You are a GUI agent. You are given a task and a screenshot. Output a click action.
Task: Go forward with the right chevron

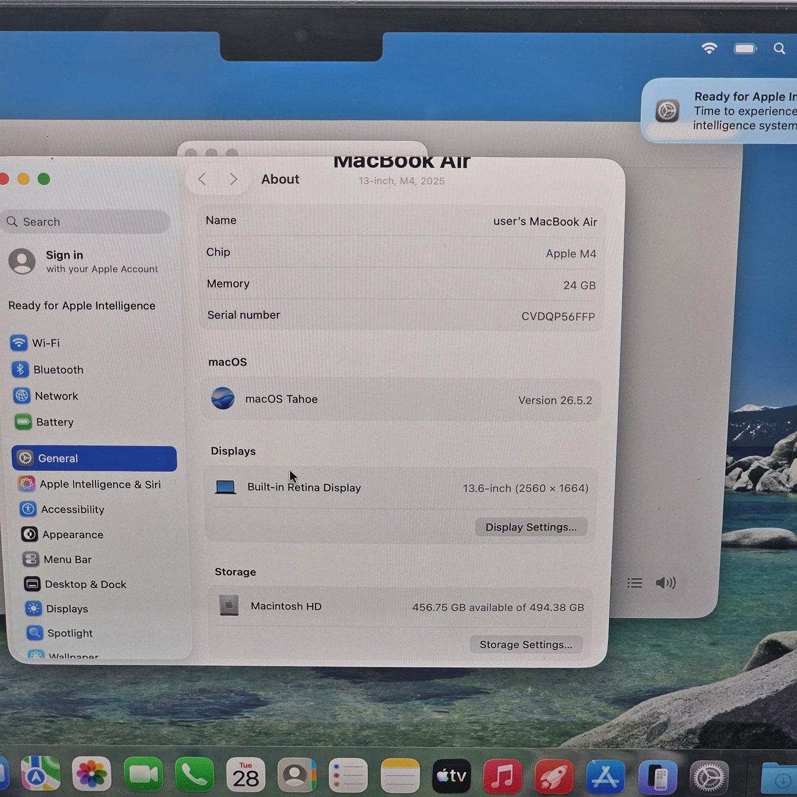point(233,179)
